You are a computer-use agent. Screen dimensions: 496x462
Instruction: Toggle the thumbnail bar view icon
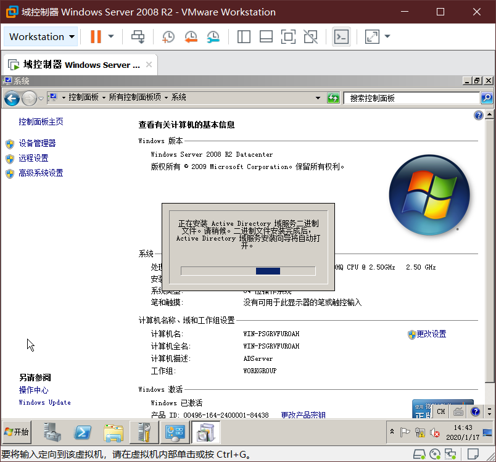coord(266,36)
